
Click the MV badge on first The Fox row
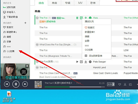coord(54,18)
